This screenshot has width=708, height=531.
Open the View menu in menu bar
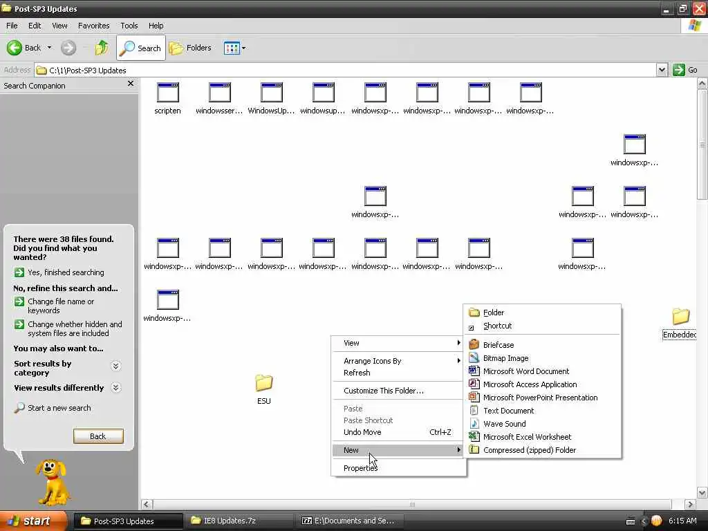59,26
